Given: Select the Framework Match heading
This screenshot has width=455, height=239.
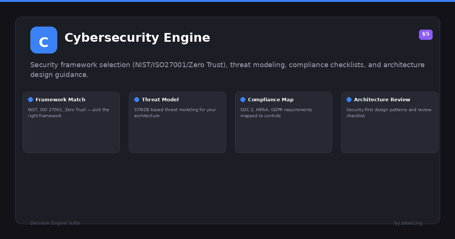Looking at the screenshot, I should [60, 100].
